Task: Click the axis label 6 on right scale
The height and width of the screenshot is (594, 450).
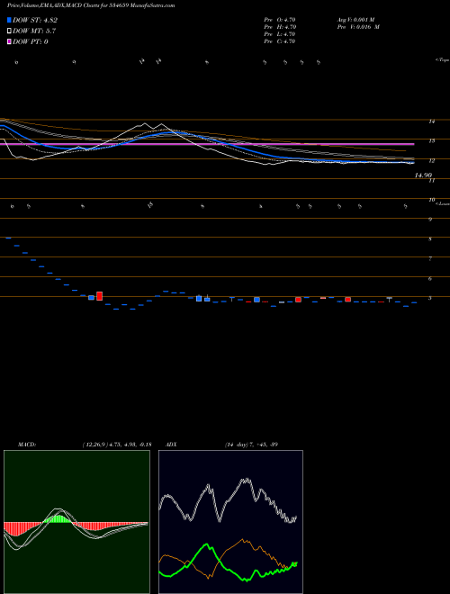Action: (430, 279)
